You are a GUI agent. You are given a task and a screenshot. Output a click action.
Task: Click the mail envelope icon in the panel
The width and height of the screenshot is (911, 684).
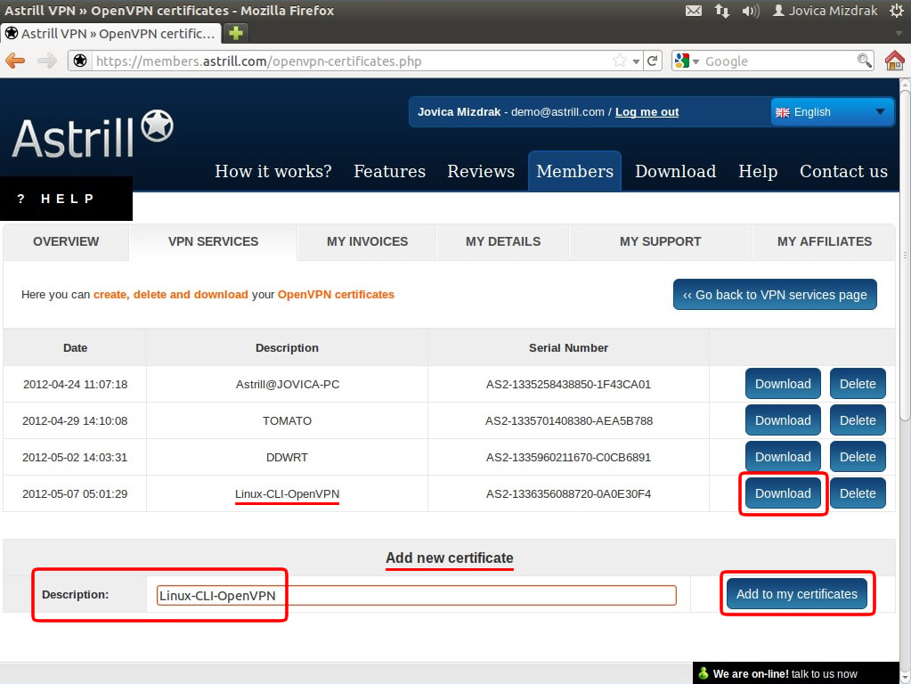[693, 11]
